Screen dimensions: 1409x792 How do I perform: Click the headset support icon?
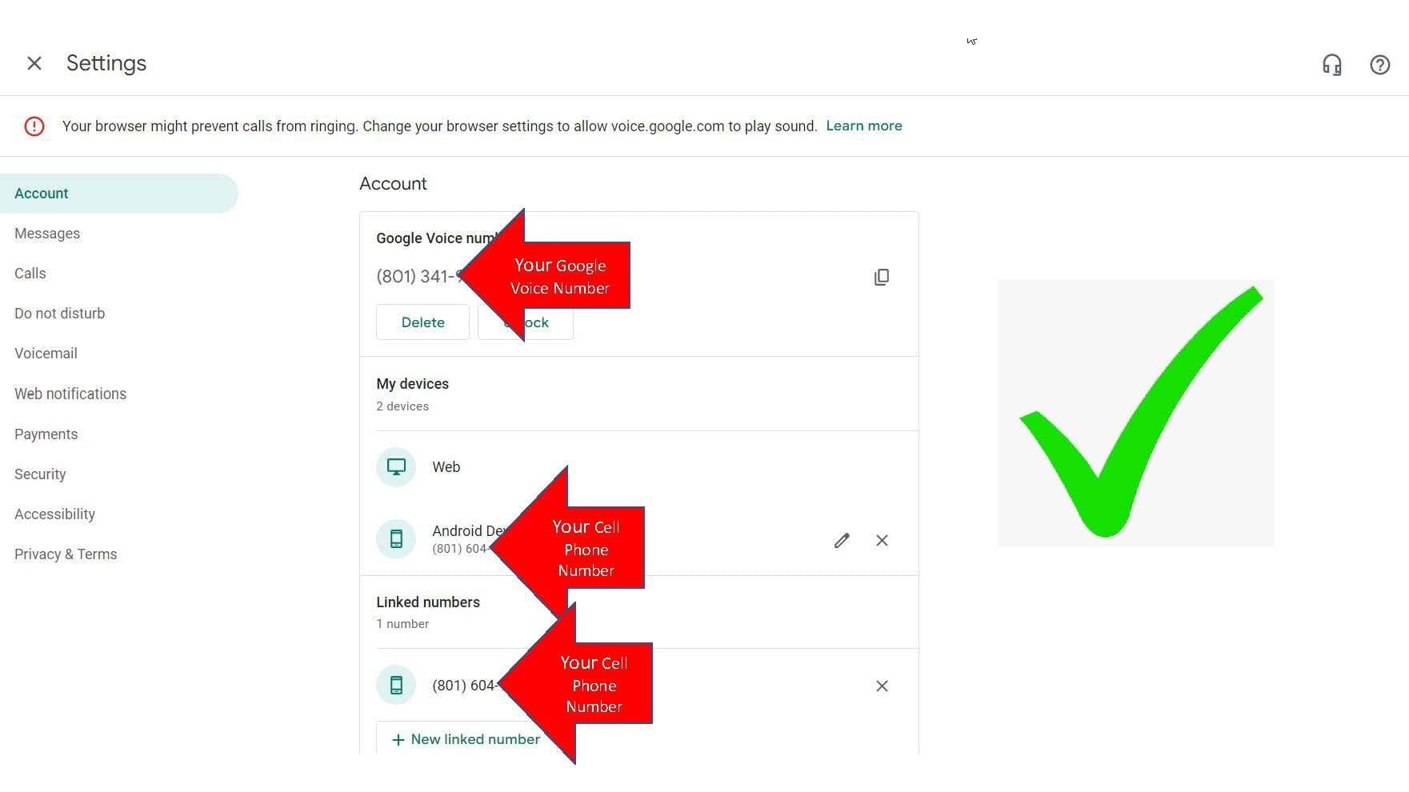point(1331,65)
